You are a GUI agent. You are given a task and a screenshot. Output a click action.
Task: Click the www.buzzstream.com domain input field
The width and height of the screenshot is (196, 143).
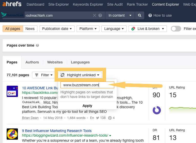click(87, 85)
